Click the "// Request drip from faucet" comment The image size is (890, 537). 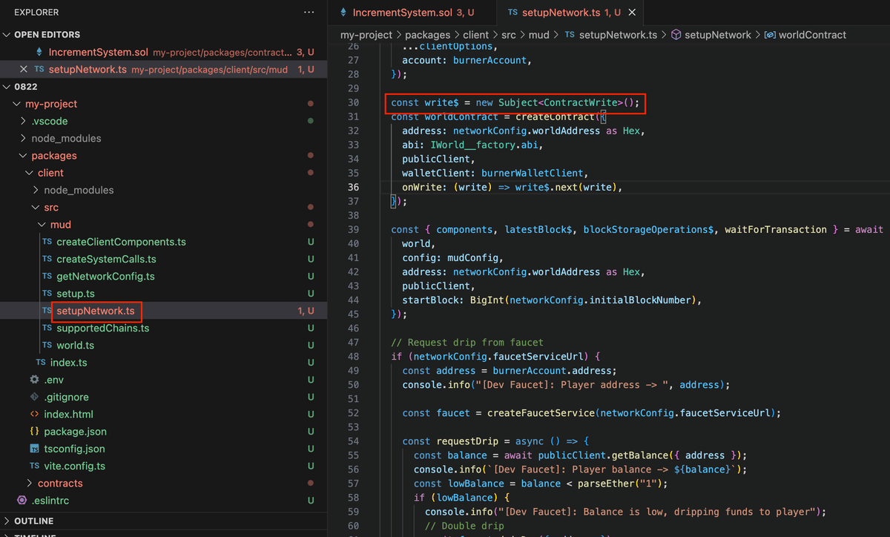[x=467, y=342]
